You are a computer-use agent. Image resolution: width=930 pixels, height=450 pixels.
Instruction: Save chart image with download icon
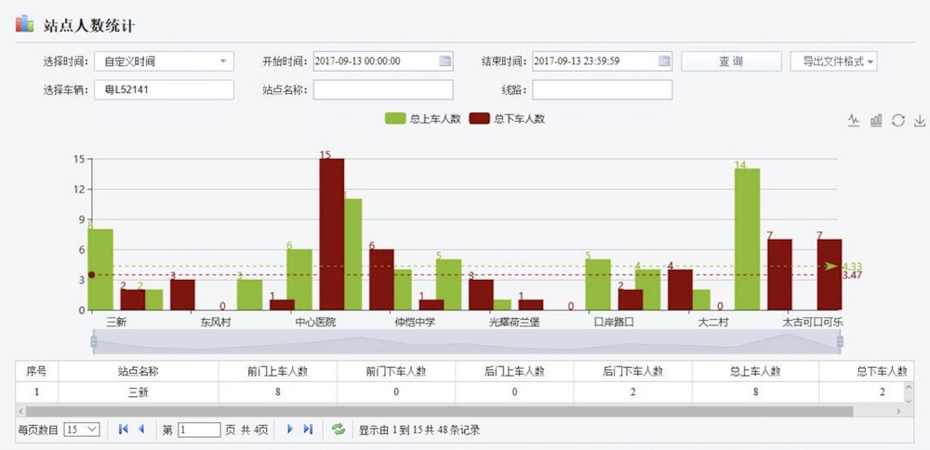pyautogui.click(x=920, y=121)
